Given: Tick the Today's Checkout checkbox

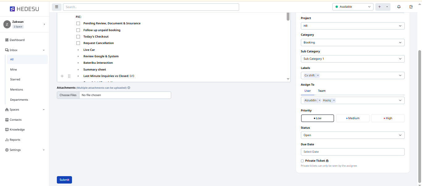Looking at the screenshot, I should 78,37.
